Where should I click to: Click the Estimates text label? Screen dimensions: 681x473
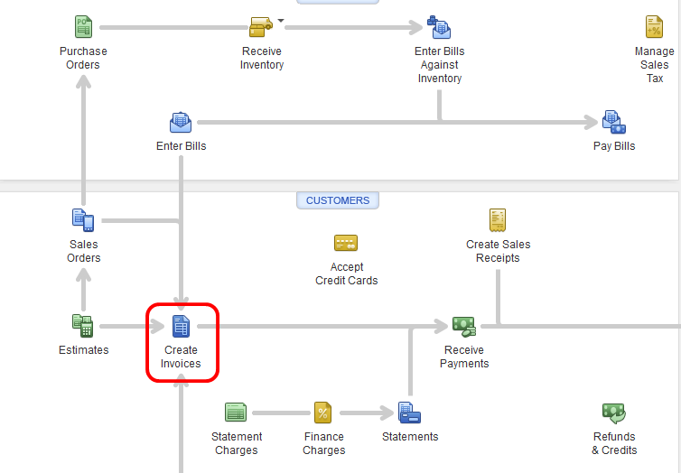[x=83, y=349]
